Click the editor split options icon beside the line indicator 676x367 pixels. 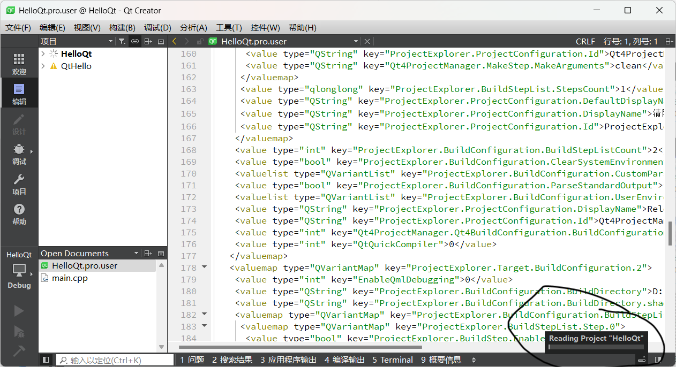668,41
